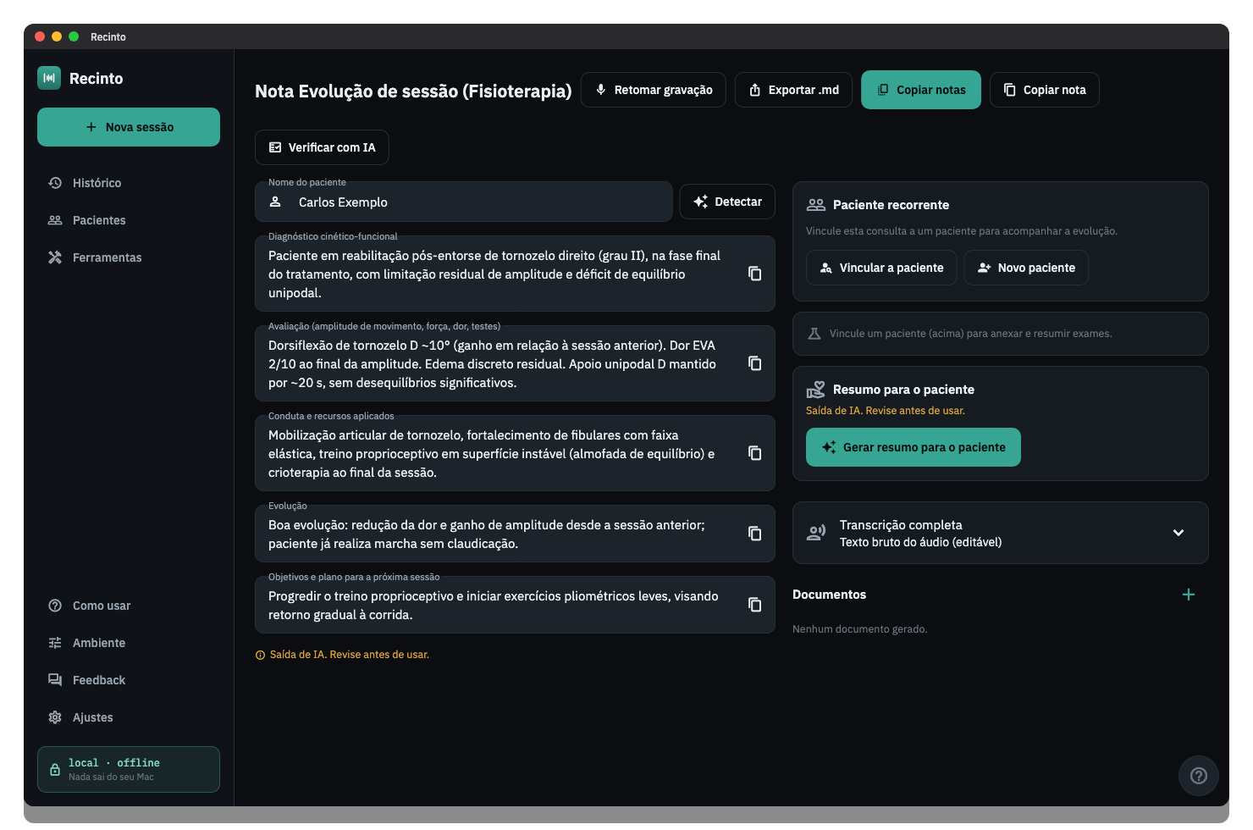The width and height of the screenshot is (1253, 830).
Task: Expand the Transcrição completa section
Action: click(1178, 533)
